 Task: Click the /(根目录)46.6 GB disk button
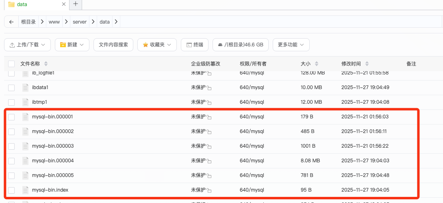[241, 45]
